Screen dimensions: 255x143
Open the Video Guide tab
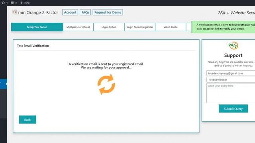point(171,27)
